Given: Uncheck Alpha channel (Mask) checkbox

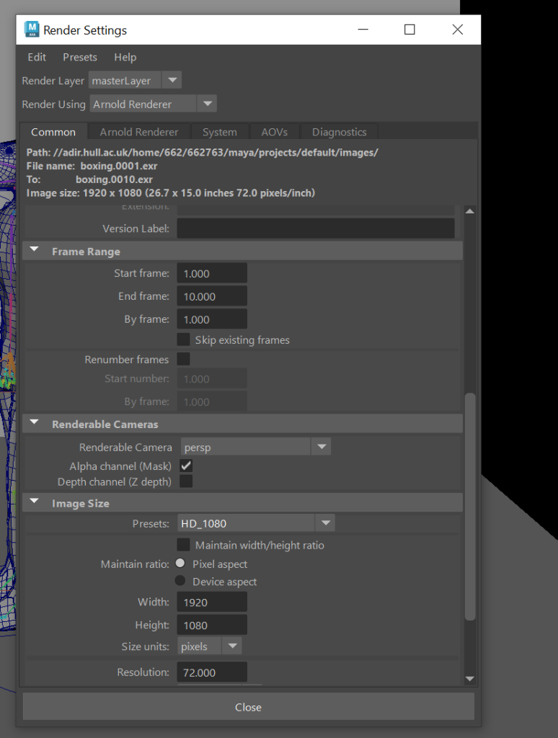Looking at the screenshot, I should [186, 466].
